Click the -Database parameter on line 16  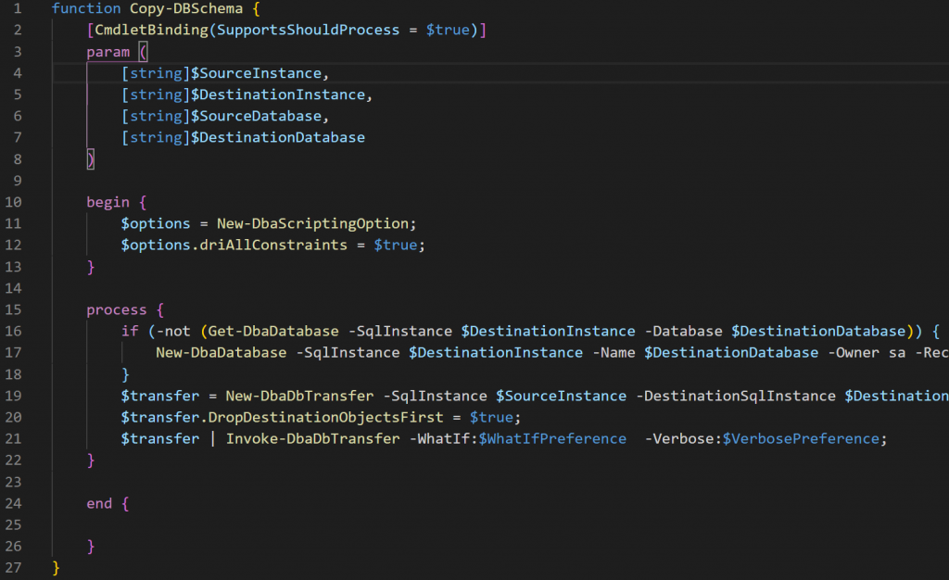coord(683,331)
